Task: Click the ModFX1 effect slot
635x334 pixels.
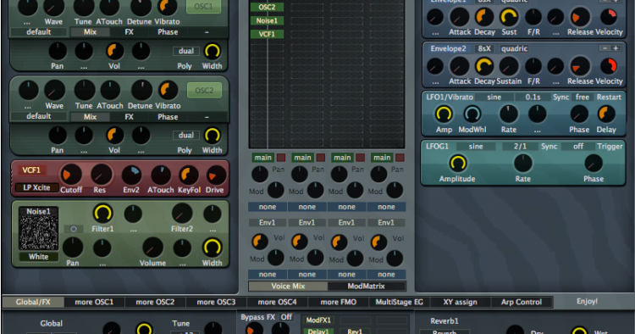Action: tap(318, 320)
